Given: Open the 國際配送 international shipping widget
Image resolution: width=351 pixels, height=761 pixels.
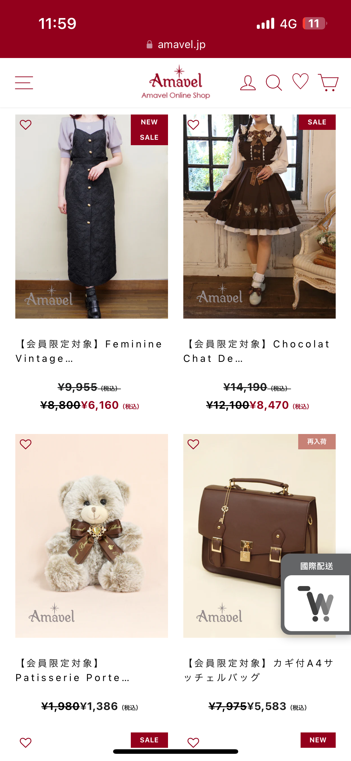Looking at the screenshot, I should 316,594.
